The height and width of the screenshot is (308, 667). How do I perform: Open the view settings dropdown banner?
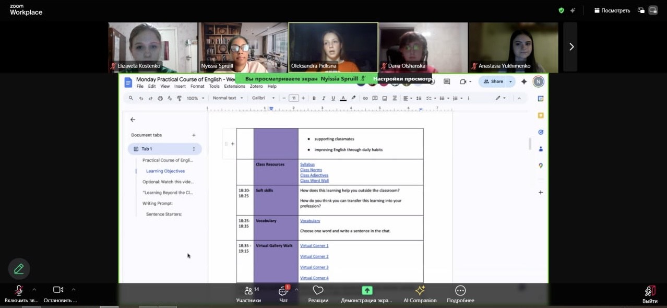(402, 79)
